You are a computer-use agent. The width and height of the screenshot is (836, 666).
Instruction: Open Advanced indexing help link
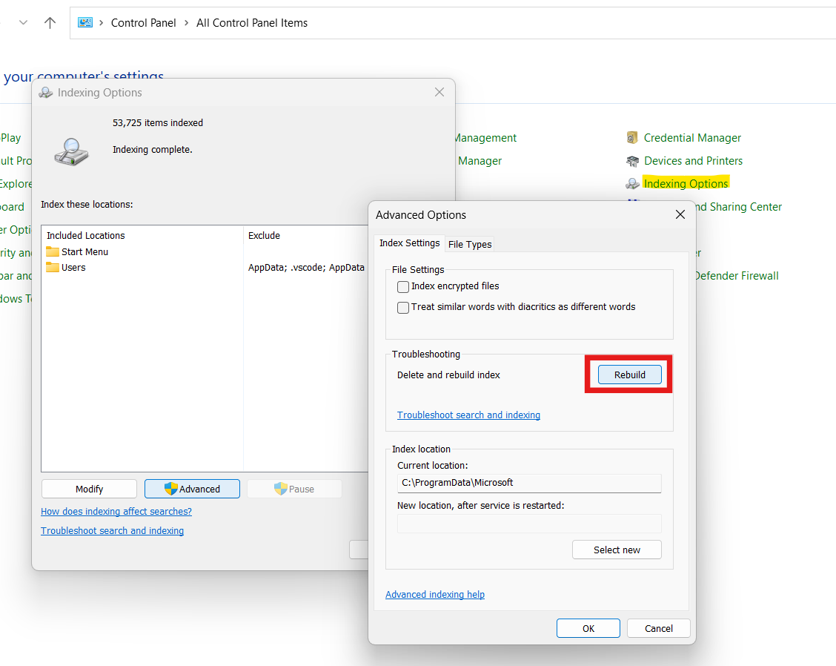pos(434,594)
